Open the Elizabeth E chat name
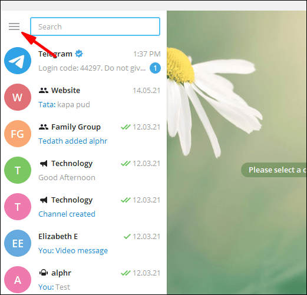Screen dimensions: 307x295 58,237
